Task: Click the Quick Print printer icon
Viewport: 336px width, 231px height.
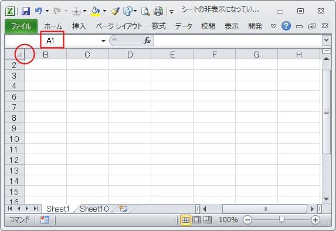Action: coord(158,11)
